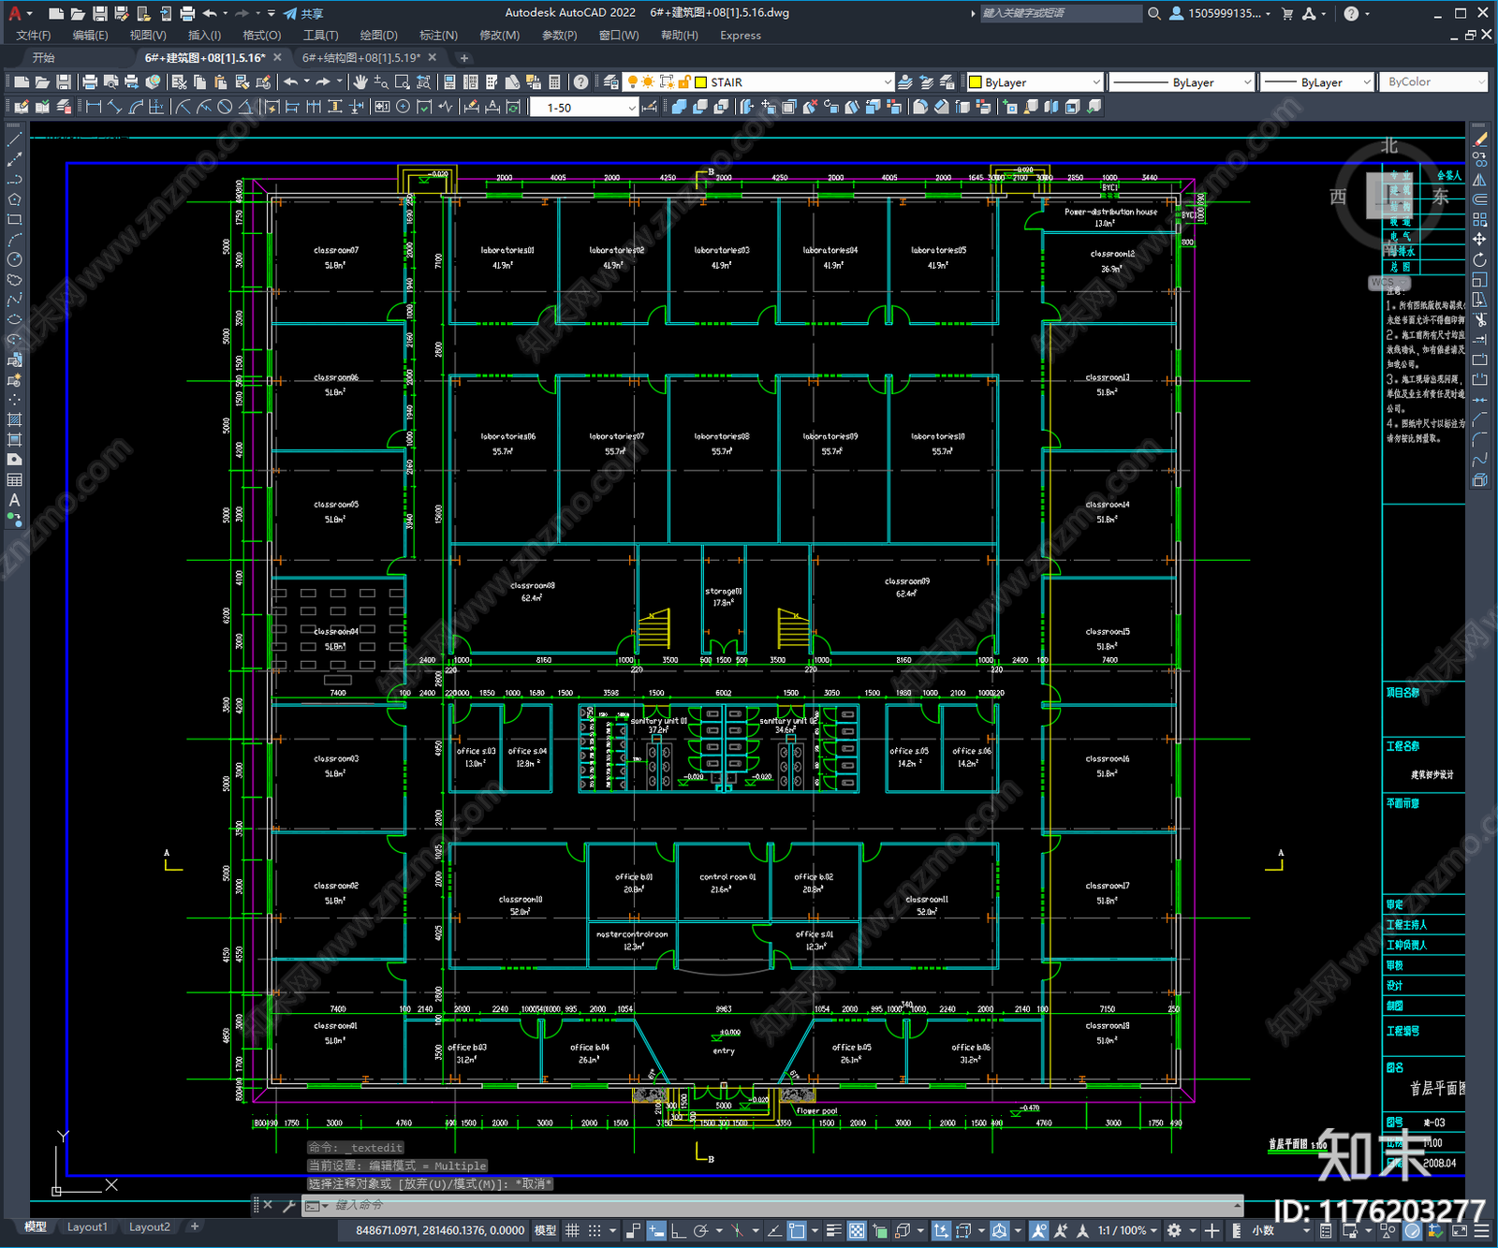Click the keyword search box in title bar
1498x1248 pixels.
[1061, 13]
